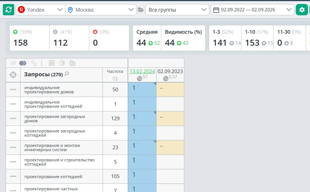This screenshot has width=310, height=192.
Task: Click the green refresh positions button
Action: tap(9, 10)
